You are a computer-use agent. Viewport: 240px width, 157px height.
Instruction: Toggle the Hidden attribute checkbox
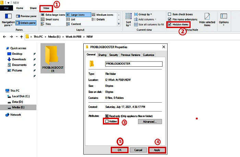107,121
